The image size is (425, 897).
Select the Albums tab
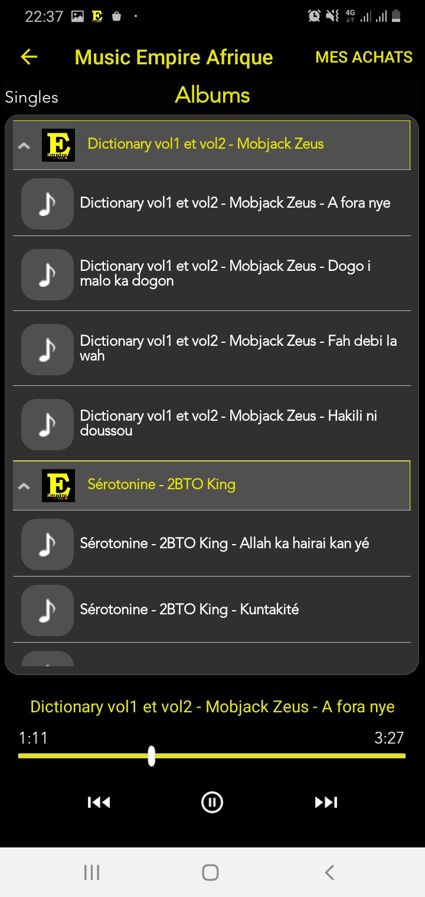212,95
